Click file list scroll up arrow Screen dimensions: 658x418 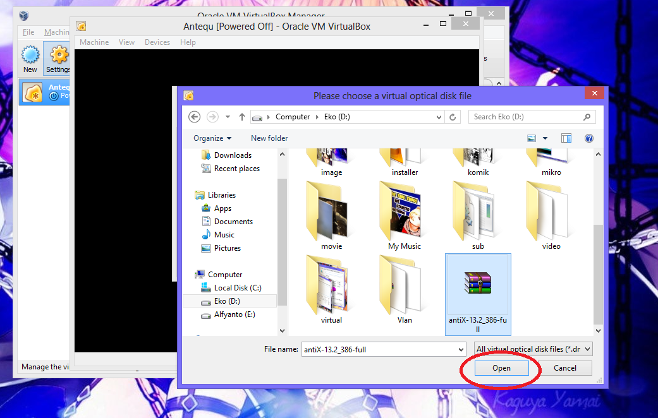(x=598, y=154)
